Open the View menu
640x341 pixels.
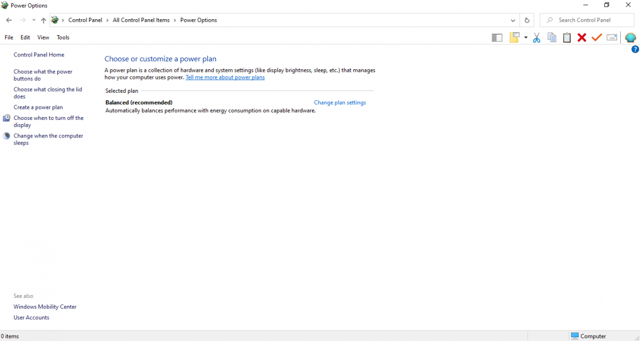(43, 38)
